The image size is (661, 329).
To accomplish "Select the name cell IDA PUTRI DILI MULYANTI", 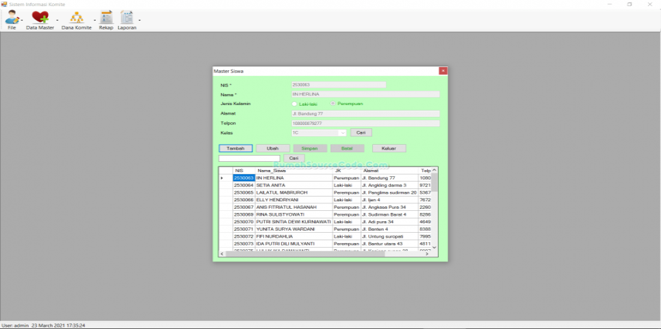I will tap(294, 244).
